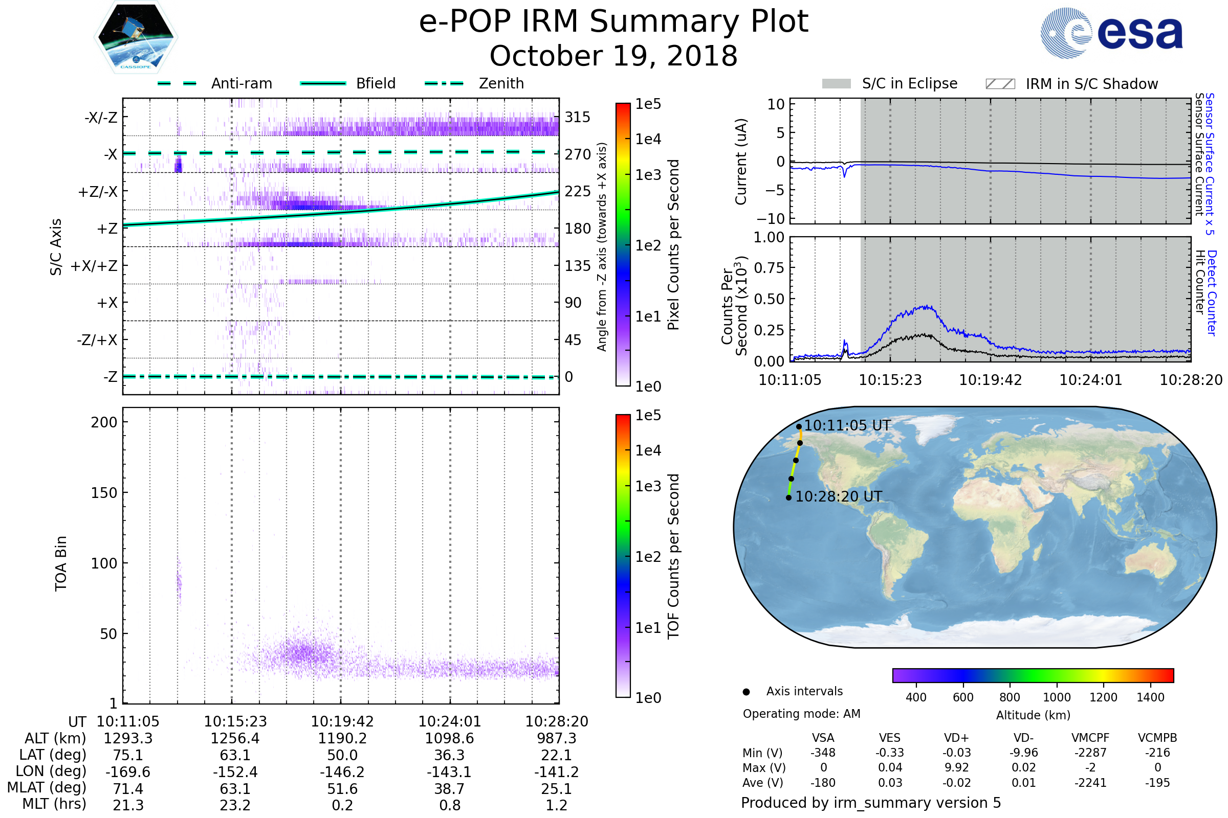Click the 10:28:20 UT end point on map

(788, 497)
